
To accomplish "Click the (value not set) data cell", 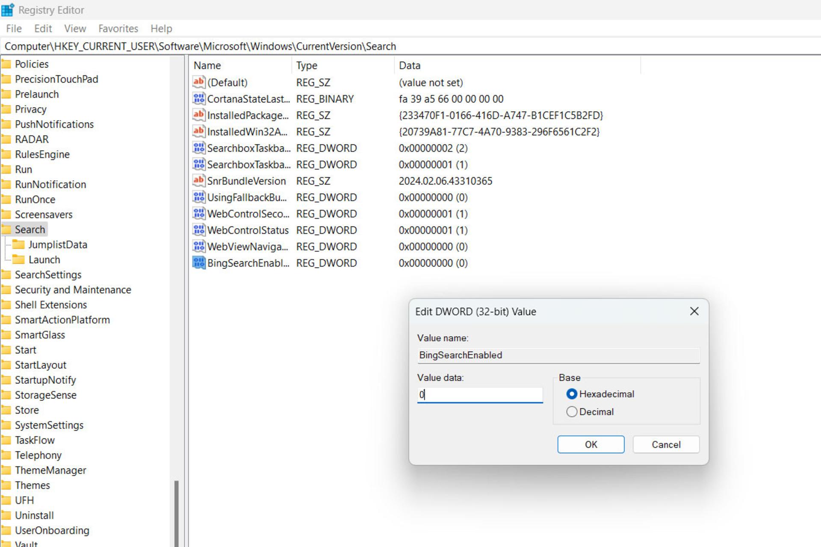I will pos(431,82).
